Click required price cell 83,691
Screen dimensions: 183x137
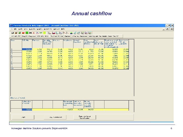point(111,51)
